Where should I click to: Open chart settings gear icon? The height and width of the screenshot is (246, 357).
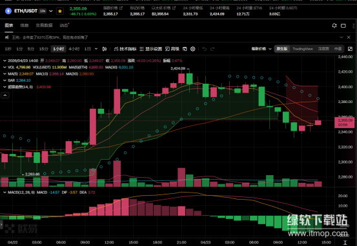click(193, 49)
